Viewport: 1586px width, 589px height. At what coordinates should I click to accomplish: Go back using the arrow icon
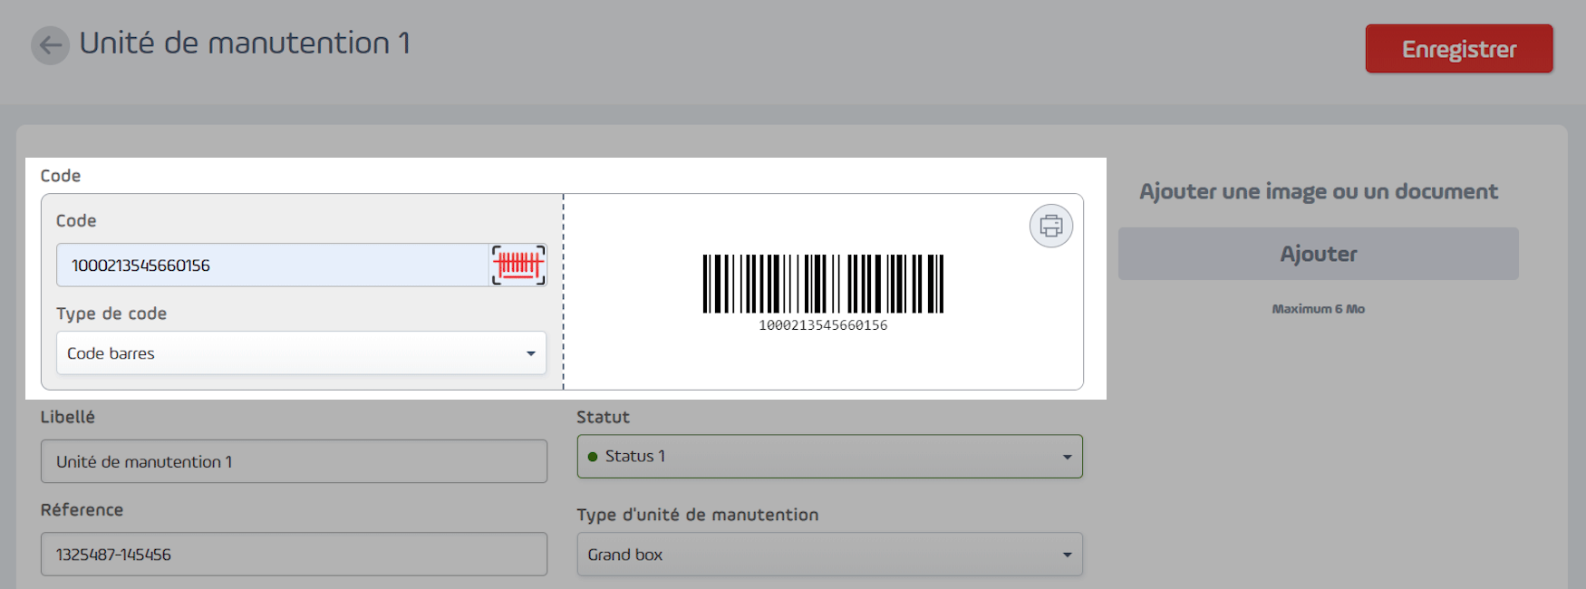51,45
